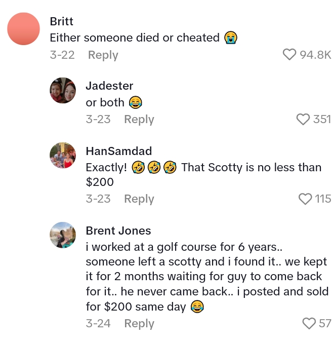The height and width of the screenshot is (343, 334).
Task: Go to HanSamdad's profile by name
Action: pos(118,150)
